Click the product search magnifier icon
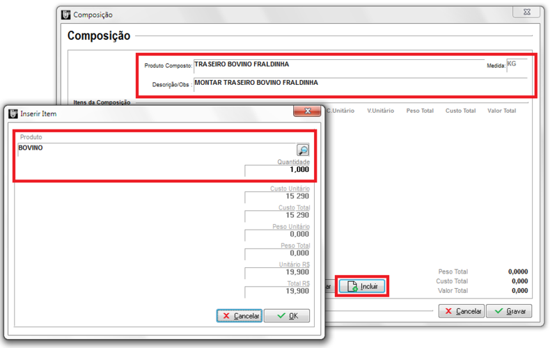This screenshot has width=557, height=348. point(303,150)
